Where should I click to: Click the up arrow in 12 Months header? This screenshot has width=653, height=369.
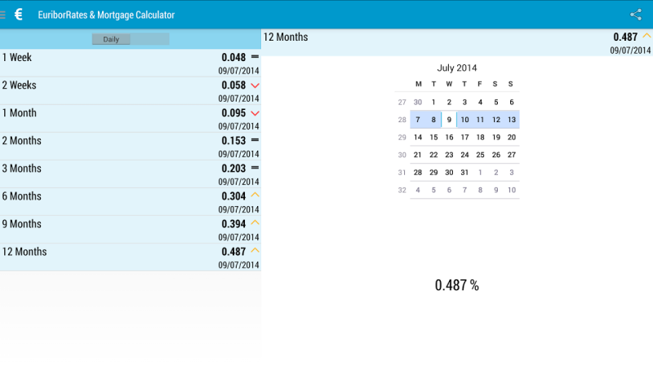(646, 36)
